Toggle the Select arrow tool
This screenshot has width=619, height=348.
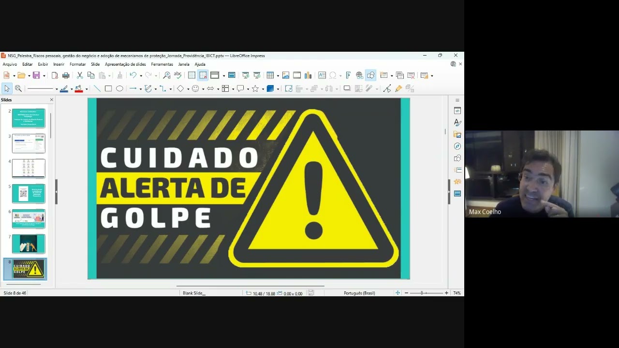[x=7, y=88]
